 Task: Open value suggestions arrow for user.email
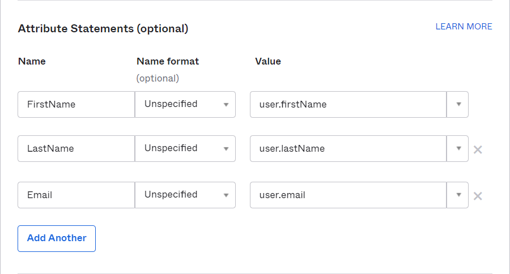[458, 195]
